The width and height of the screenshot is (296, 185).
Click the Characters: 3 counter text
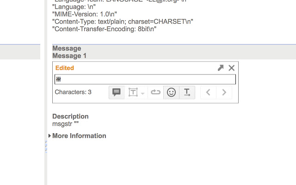click(73, 92)
